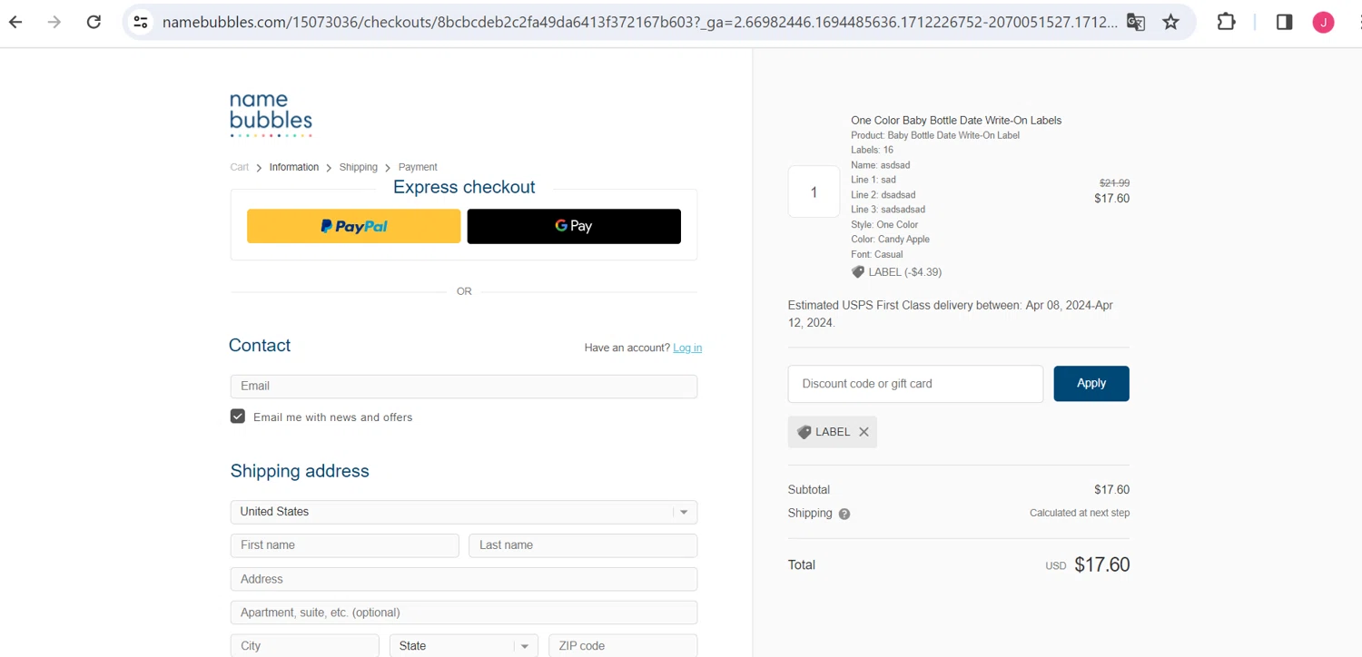The height and width of the screenshot is (657, 1362).
Task: Remove the LABEL discount code
Action: click(x=864, y=432)
